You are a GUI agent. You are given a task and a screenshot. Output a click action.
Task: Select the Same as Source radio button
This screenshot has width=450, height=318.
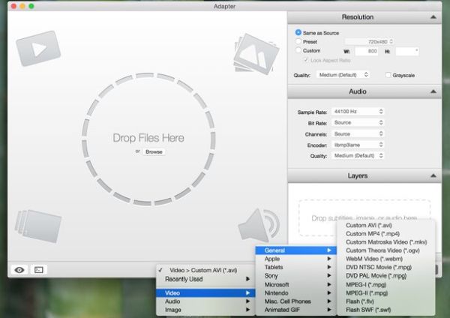click(x=298, y=33)
